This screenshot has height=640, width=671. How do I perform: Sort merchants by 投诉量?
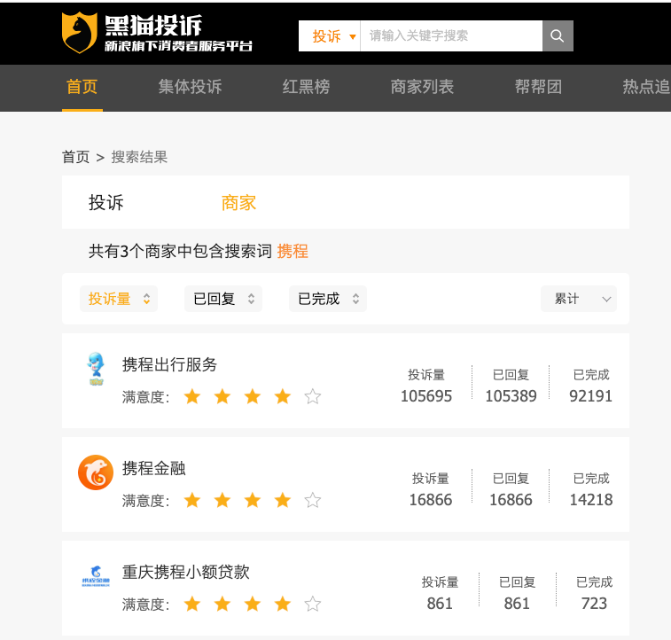tap(119, 299)
